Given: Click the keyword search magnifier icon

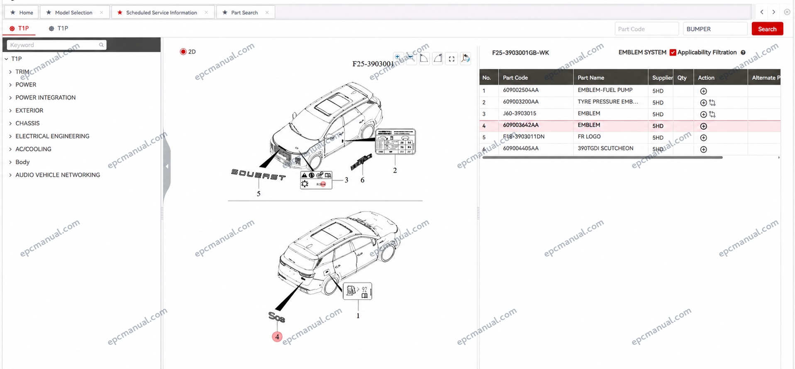Looking at the screenshot, I should 101,45.
